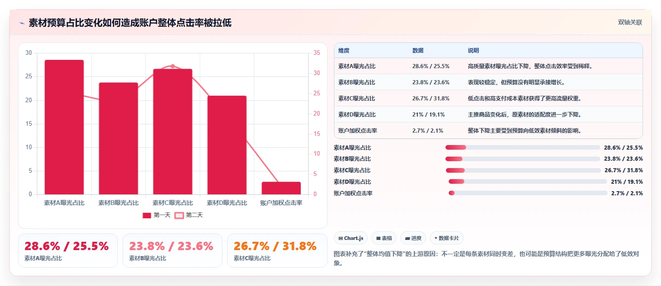This screenshot has width=661, height=286.
Task: Click the 素材C曝光占比 bar in the chart
Action: click(x=173, y=132)
